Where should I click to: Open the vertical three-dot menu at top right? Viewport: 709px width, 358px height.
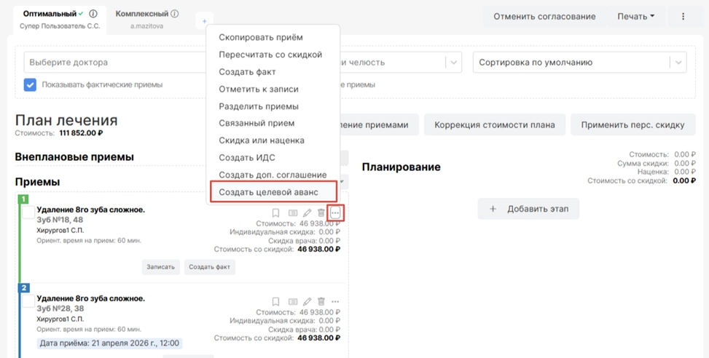click(x=683, y=17)
